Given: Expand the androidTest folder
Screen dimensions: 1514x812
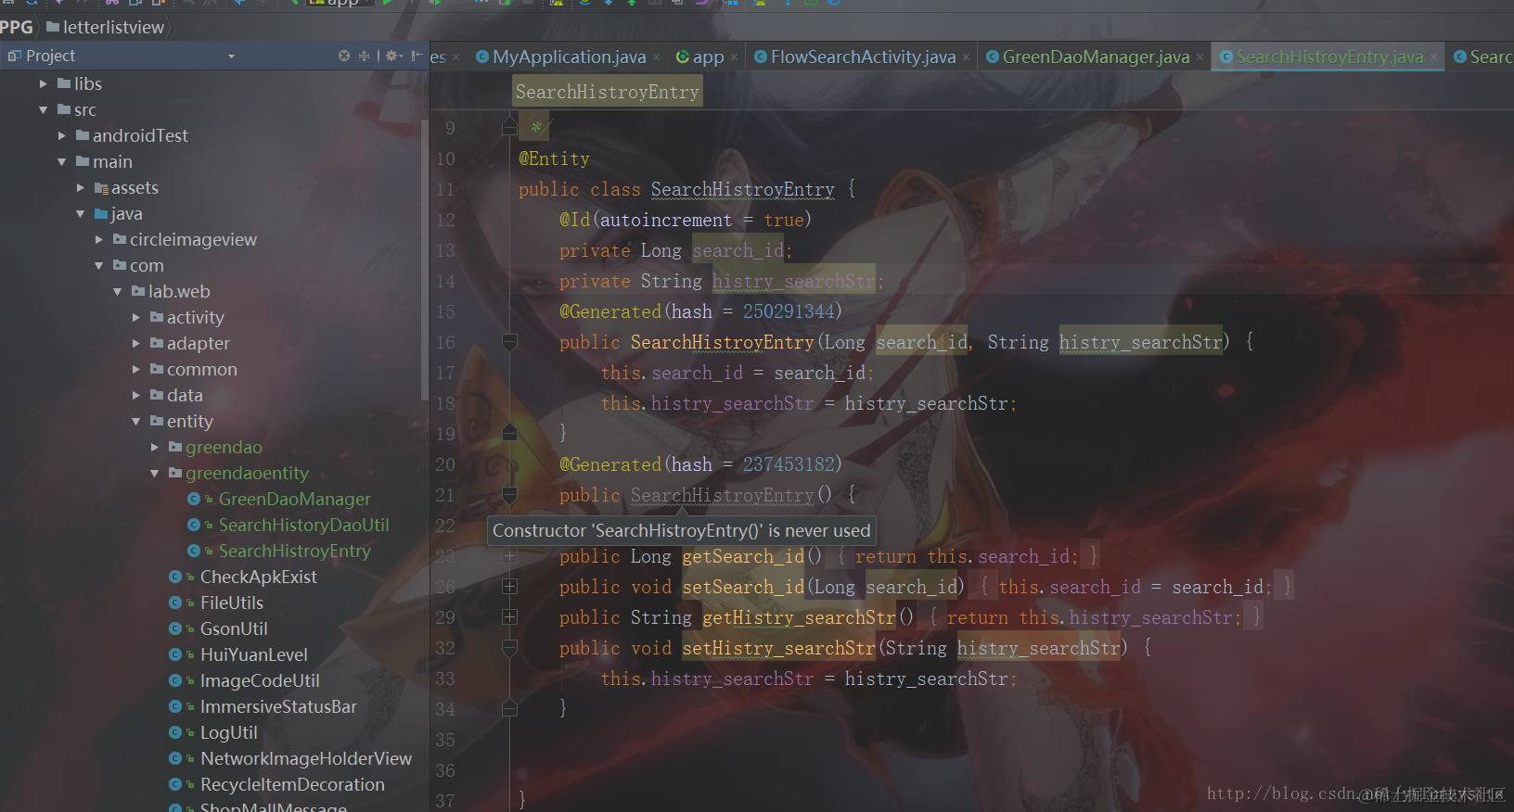Looking at the screenshot, I should click(x=62, y=135).
